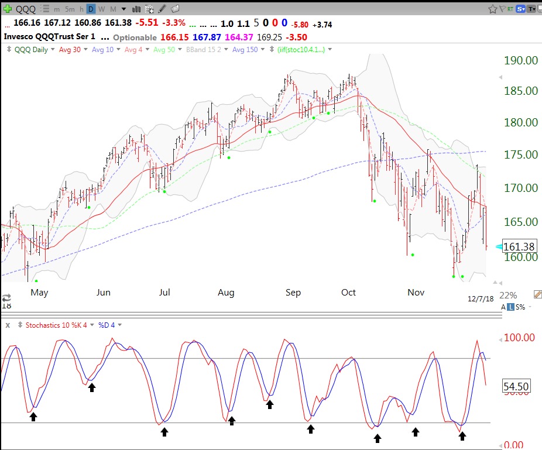Click the +3.74 value in header
Screen dimensions: 542x450
(x=322, y=25)
